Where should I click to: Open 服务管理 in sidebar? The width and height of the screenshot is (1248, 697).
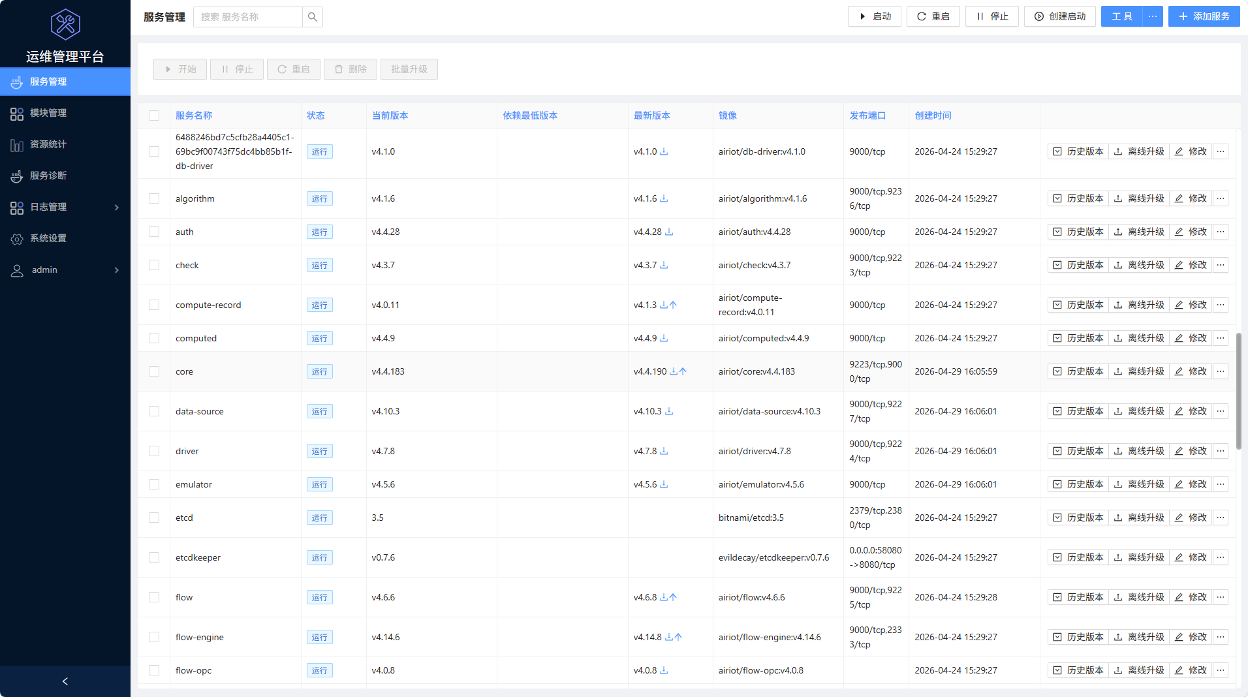[x=65, y=82]
